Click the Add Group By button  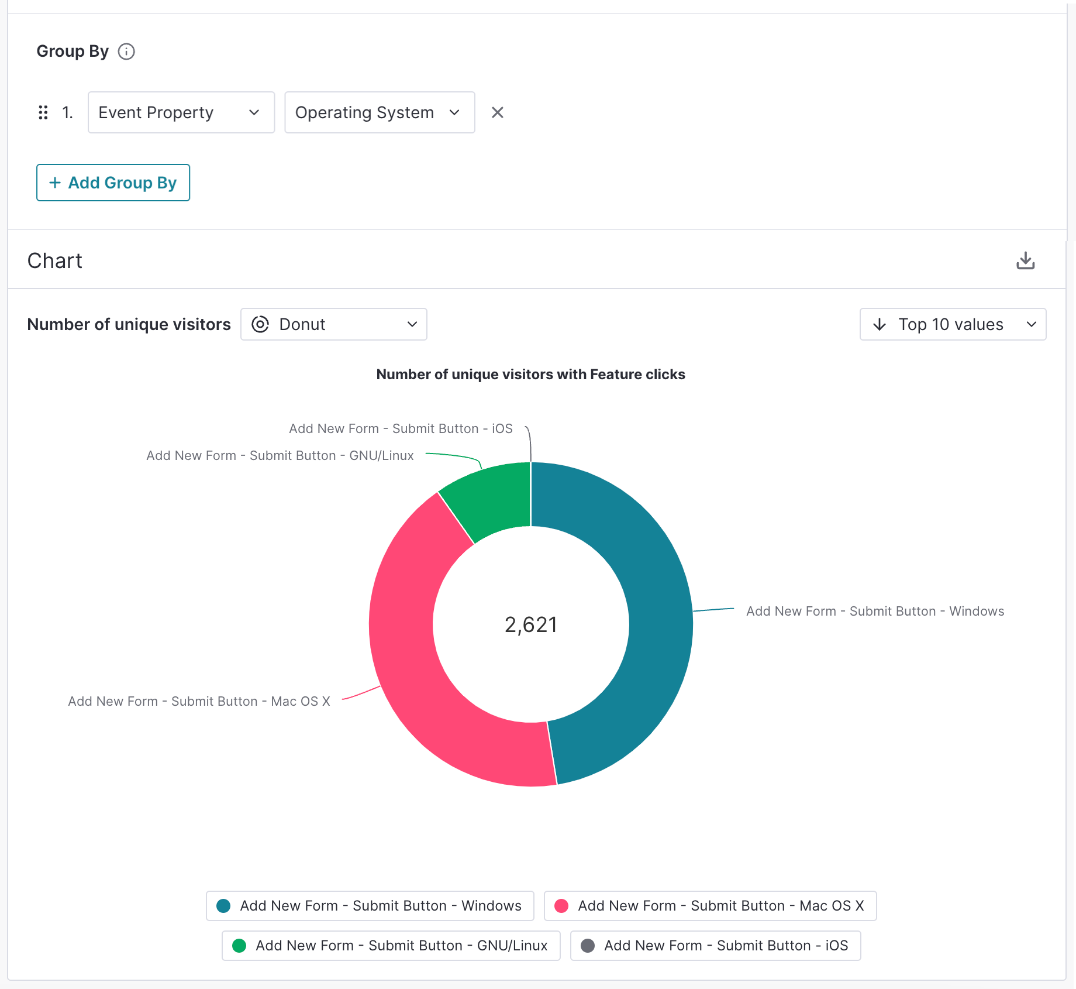pyautogui.click(x=113, y=183)
